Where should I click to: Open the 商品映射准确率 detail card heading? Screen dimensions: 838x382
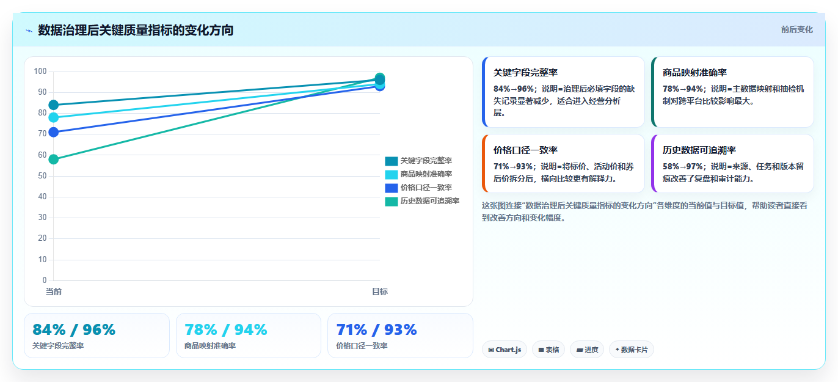point(694,72)
